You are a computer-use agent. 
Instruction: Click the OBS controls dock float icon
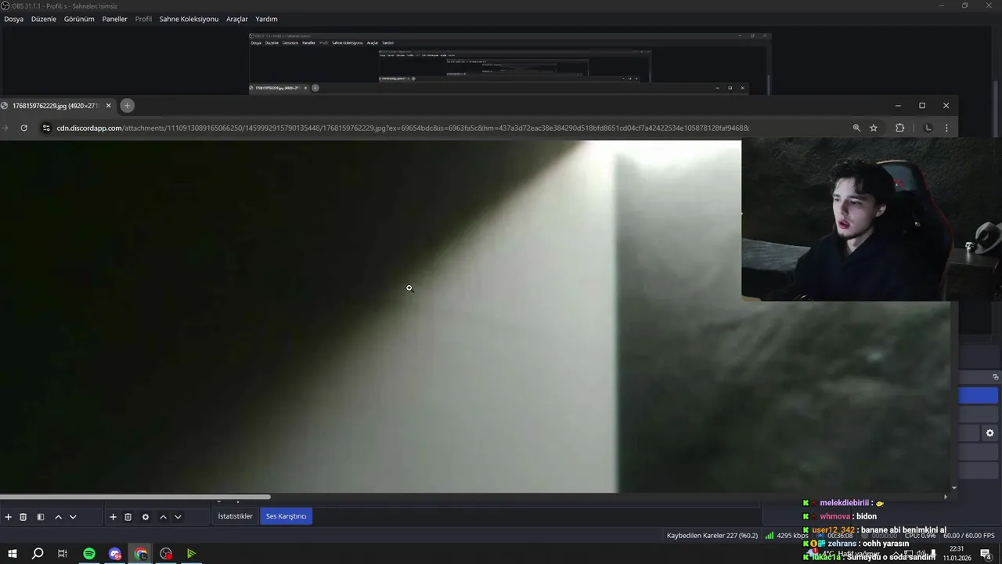(995, 377)
